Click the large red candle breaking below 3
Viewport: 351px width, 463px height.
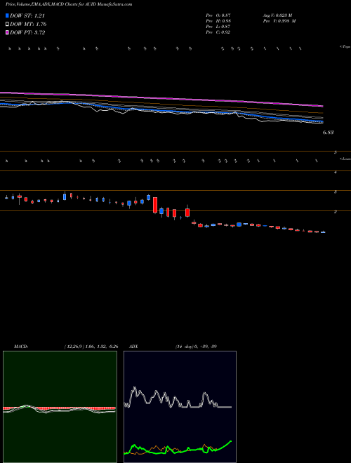pyautogui.click(x=155, y=205)
